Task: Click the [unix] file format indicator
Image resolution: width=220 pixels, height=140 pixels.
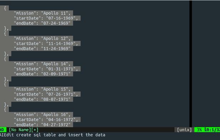Action: pos(184,130)
